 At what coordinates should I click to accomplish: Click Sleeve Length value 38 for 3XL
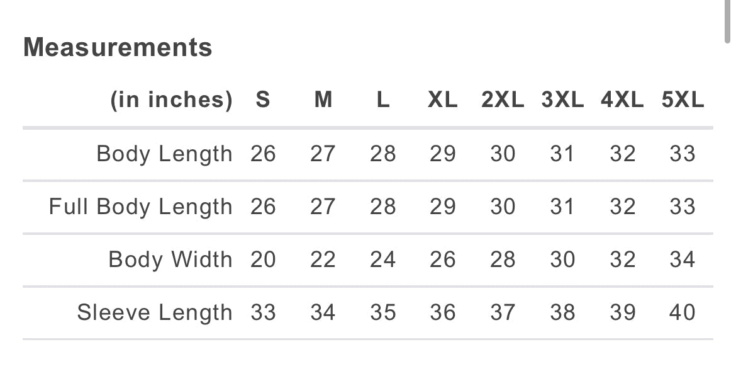tap(562, 312)
